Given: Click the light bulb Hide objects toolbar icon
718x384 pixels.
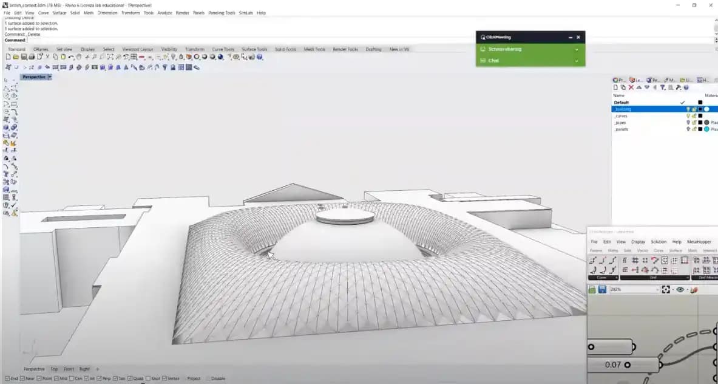Looking at the screenshot, I should click(x=174, y=57).
